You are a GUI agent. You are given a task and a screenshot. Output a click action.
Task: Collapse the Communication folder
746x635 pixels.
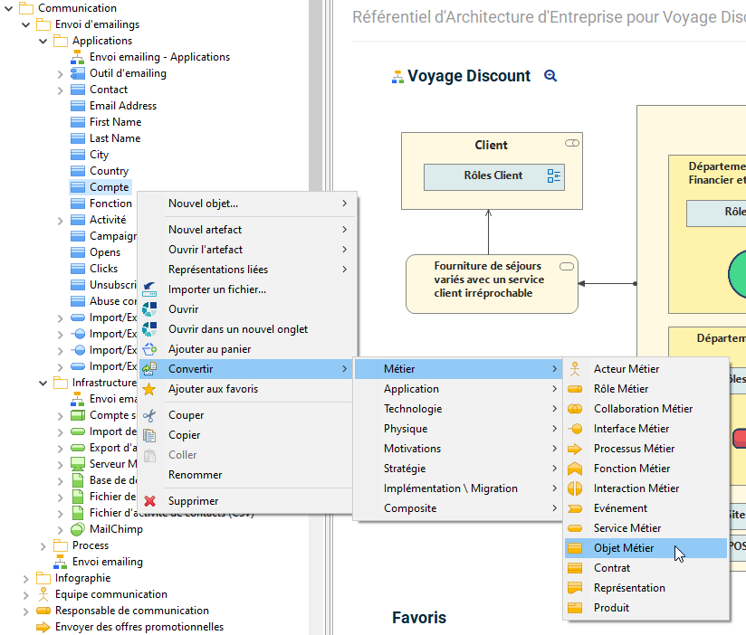(8, 8)
